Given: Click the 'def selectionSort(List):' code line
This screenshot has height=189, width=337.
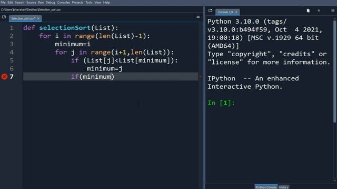Looking at the screenshot, I should [x=71, y=28].
